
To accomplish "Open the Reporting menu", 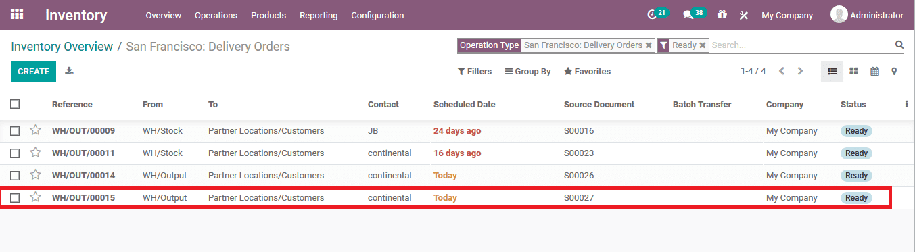I will pyautogui.click(x=319, y=15).
